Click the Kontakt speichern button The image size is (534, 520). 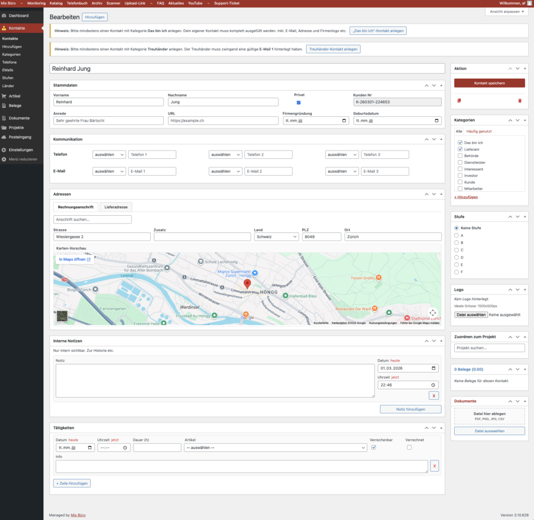[x=489, y=83]
